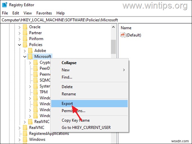
Task: Select the Microsoft folder icon
Action: (x=30, y=56)
